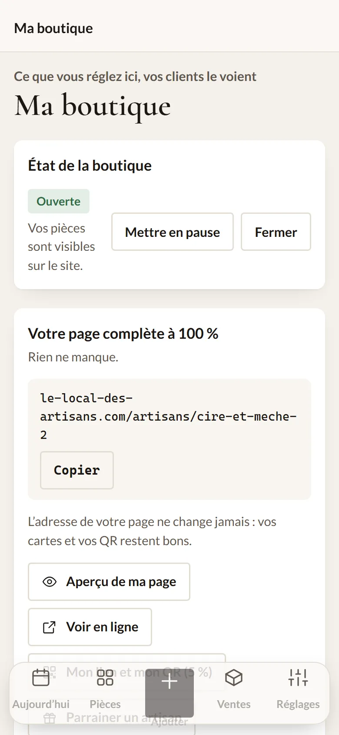Viewport: 339px width, 735px height.
Task: Select the shop URL address text
Action: click(x=169, y=416)
